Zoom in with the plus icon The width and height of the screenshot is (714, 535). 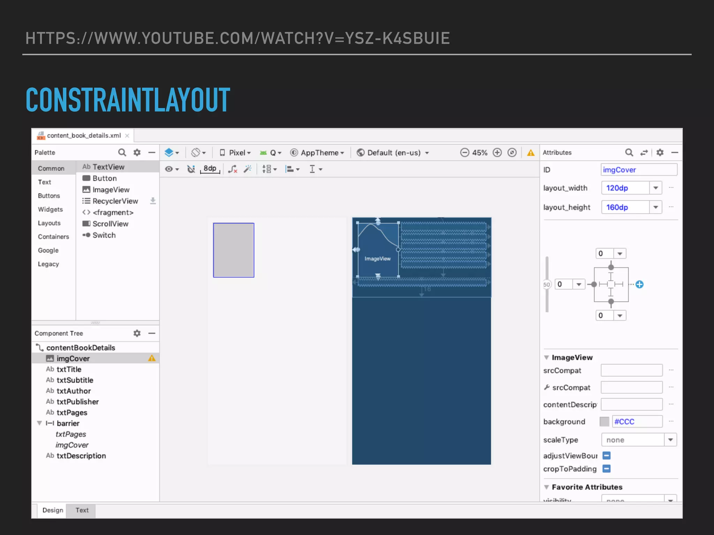coord(497,153)
